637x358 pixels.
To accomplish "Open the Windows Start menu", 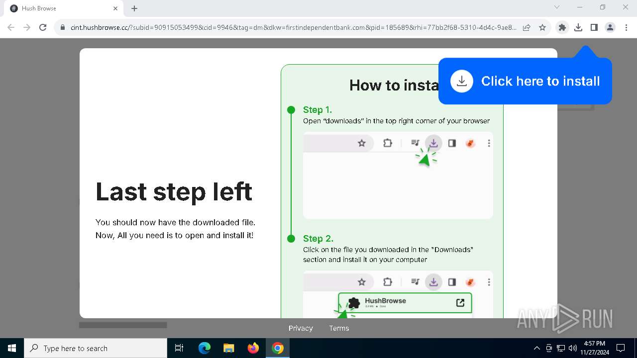I will (x=12, y=348).
